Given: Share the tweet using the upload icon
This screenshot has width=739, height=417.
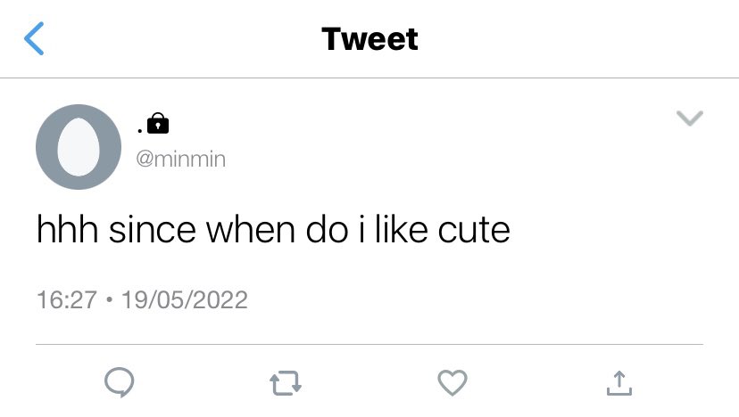Looking at the screenshot, I should click(x=619, y=383).
